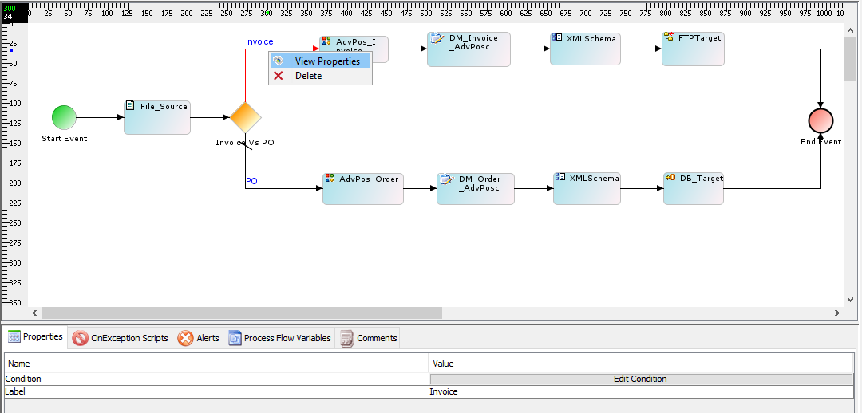
Task: Click the orange Invoice Vs PO decision diamond
Action: tap(245, 117)
